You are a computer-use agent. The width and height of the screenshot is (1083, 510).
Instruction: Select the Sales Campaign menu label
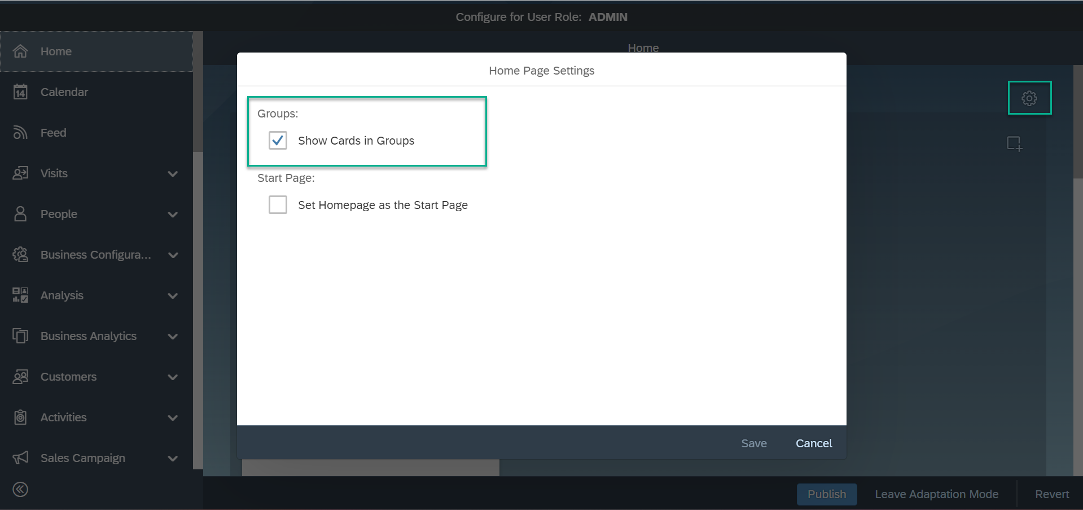83,458
